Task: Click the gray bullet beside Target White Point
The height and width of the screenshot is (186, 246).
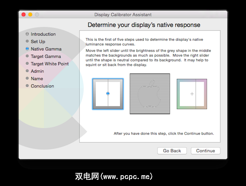Action: coord(27,64)
